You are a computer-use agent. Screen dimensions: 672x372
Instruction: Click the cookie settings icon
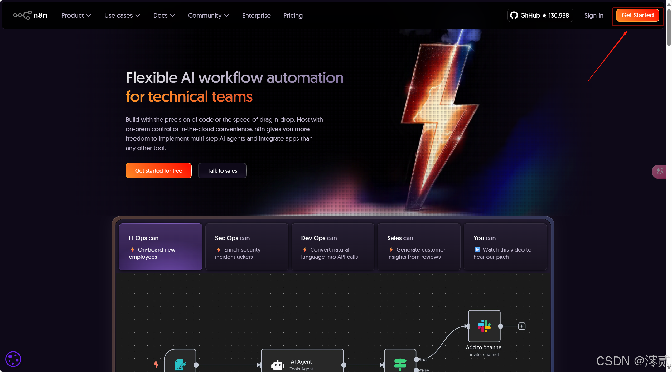tap(13, 359)
